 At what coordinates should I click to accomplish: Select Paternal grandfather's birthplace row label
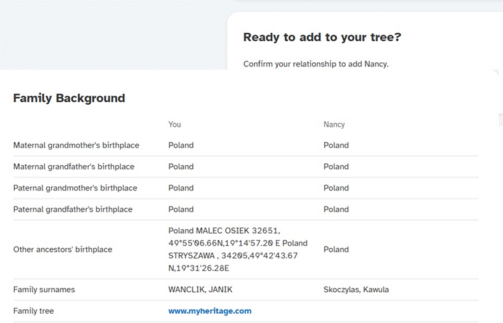click(x=73, y=210)
